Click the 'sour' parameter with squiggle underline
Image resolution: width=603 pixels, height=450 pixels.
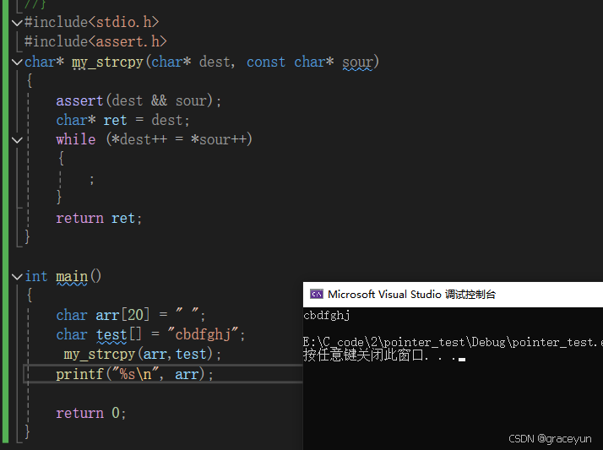click(357, 62)
